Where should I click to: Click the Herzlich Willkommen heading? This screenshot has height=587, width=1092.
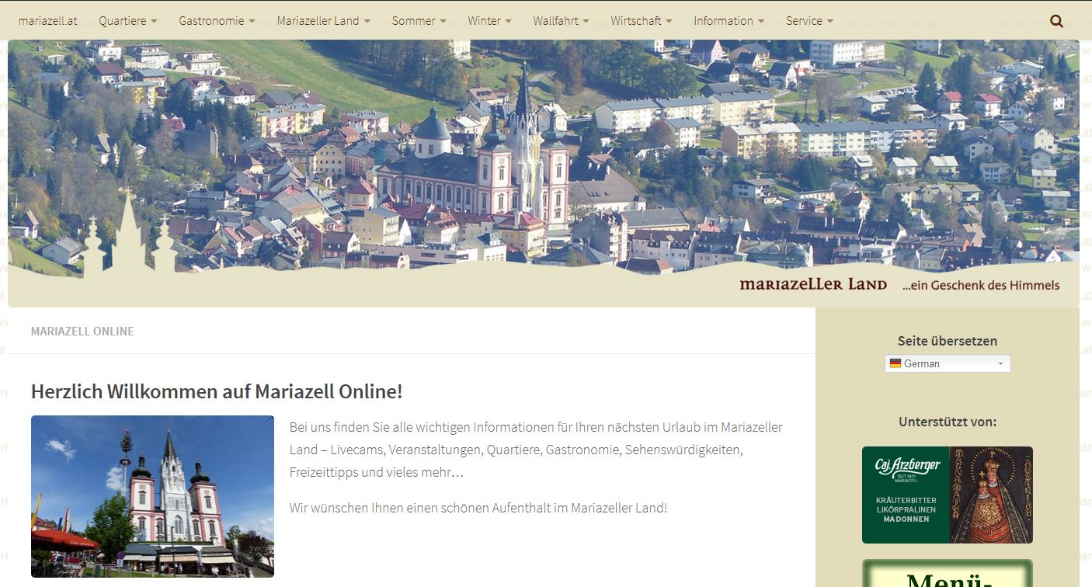point(217,391)
